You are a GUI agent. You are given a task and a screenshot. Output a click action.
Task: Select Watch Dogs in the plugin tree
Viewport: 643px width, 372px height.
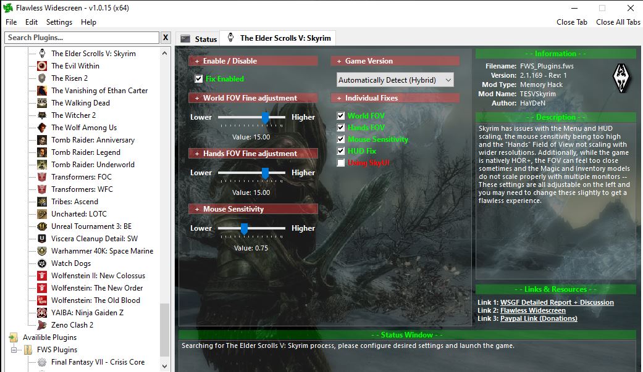(x=71, y=263)
